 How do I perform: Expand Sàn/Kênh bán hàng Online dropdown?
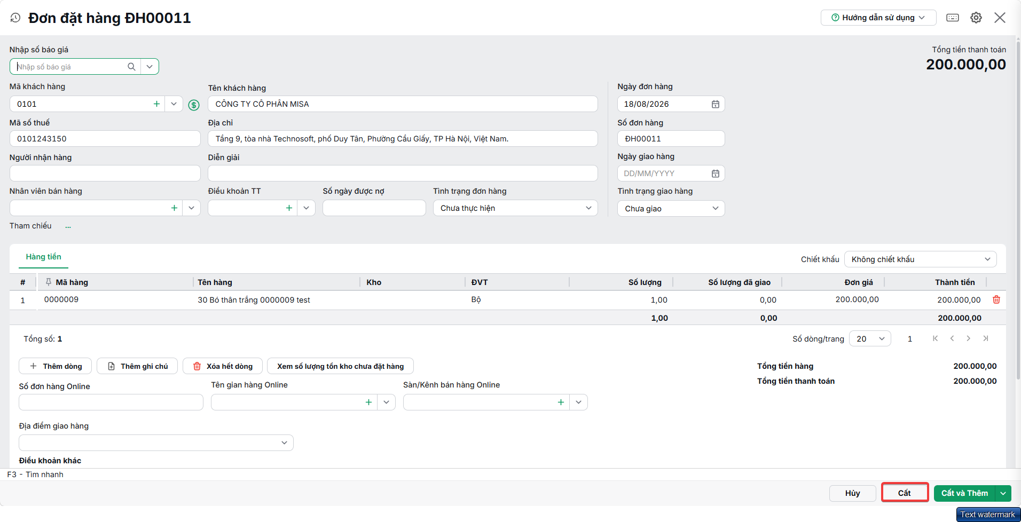pos(578,402)
